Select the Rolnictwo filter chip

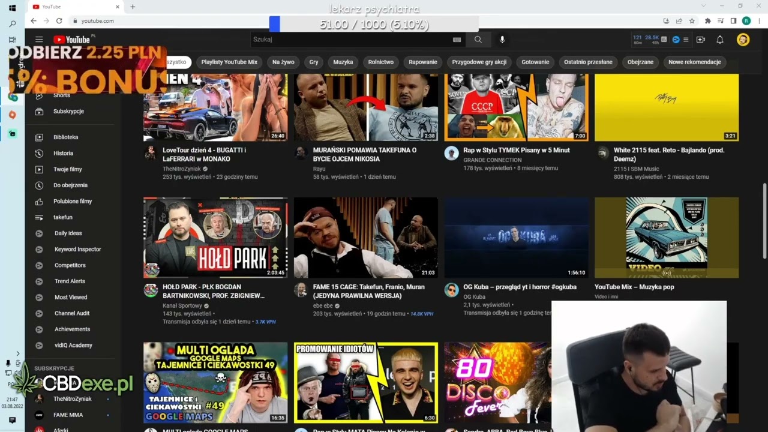(x=381, y=62)
